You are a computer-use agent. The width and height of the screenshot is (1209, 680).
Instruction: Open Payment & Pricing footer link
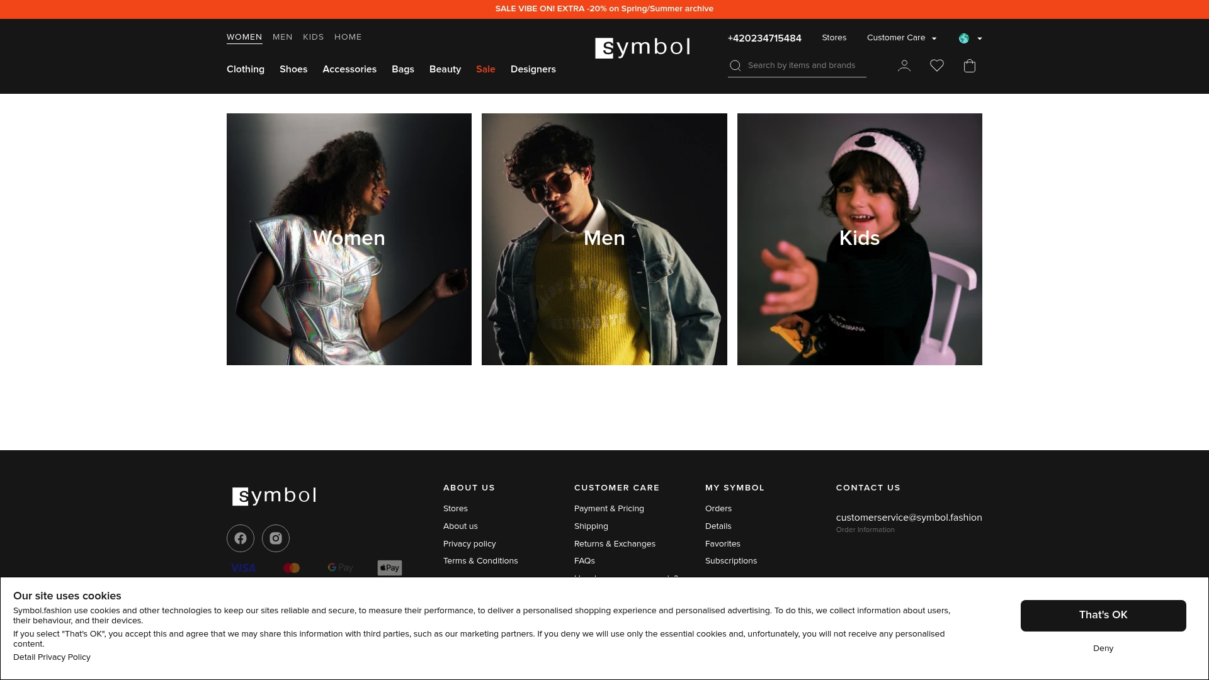point(609,509)
